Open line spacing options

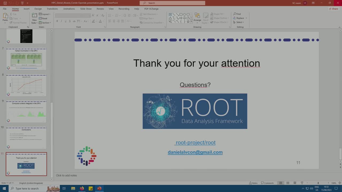(135, 15)
